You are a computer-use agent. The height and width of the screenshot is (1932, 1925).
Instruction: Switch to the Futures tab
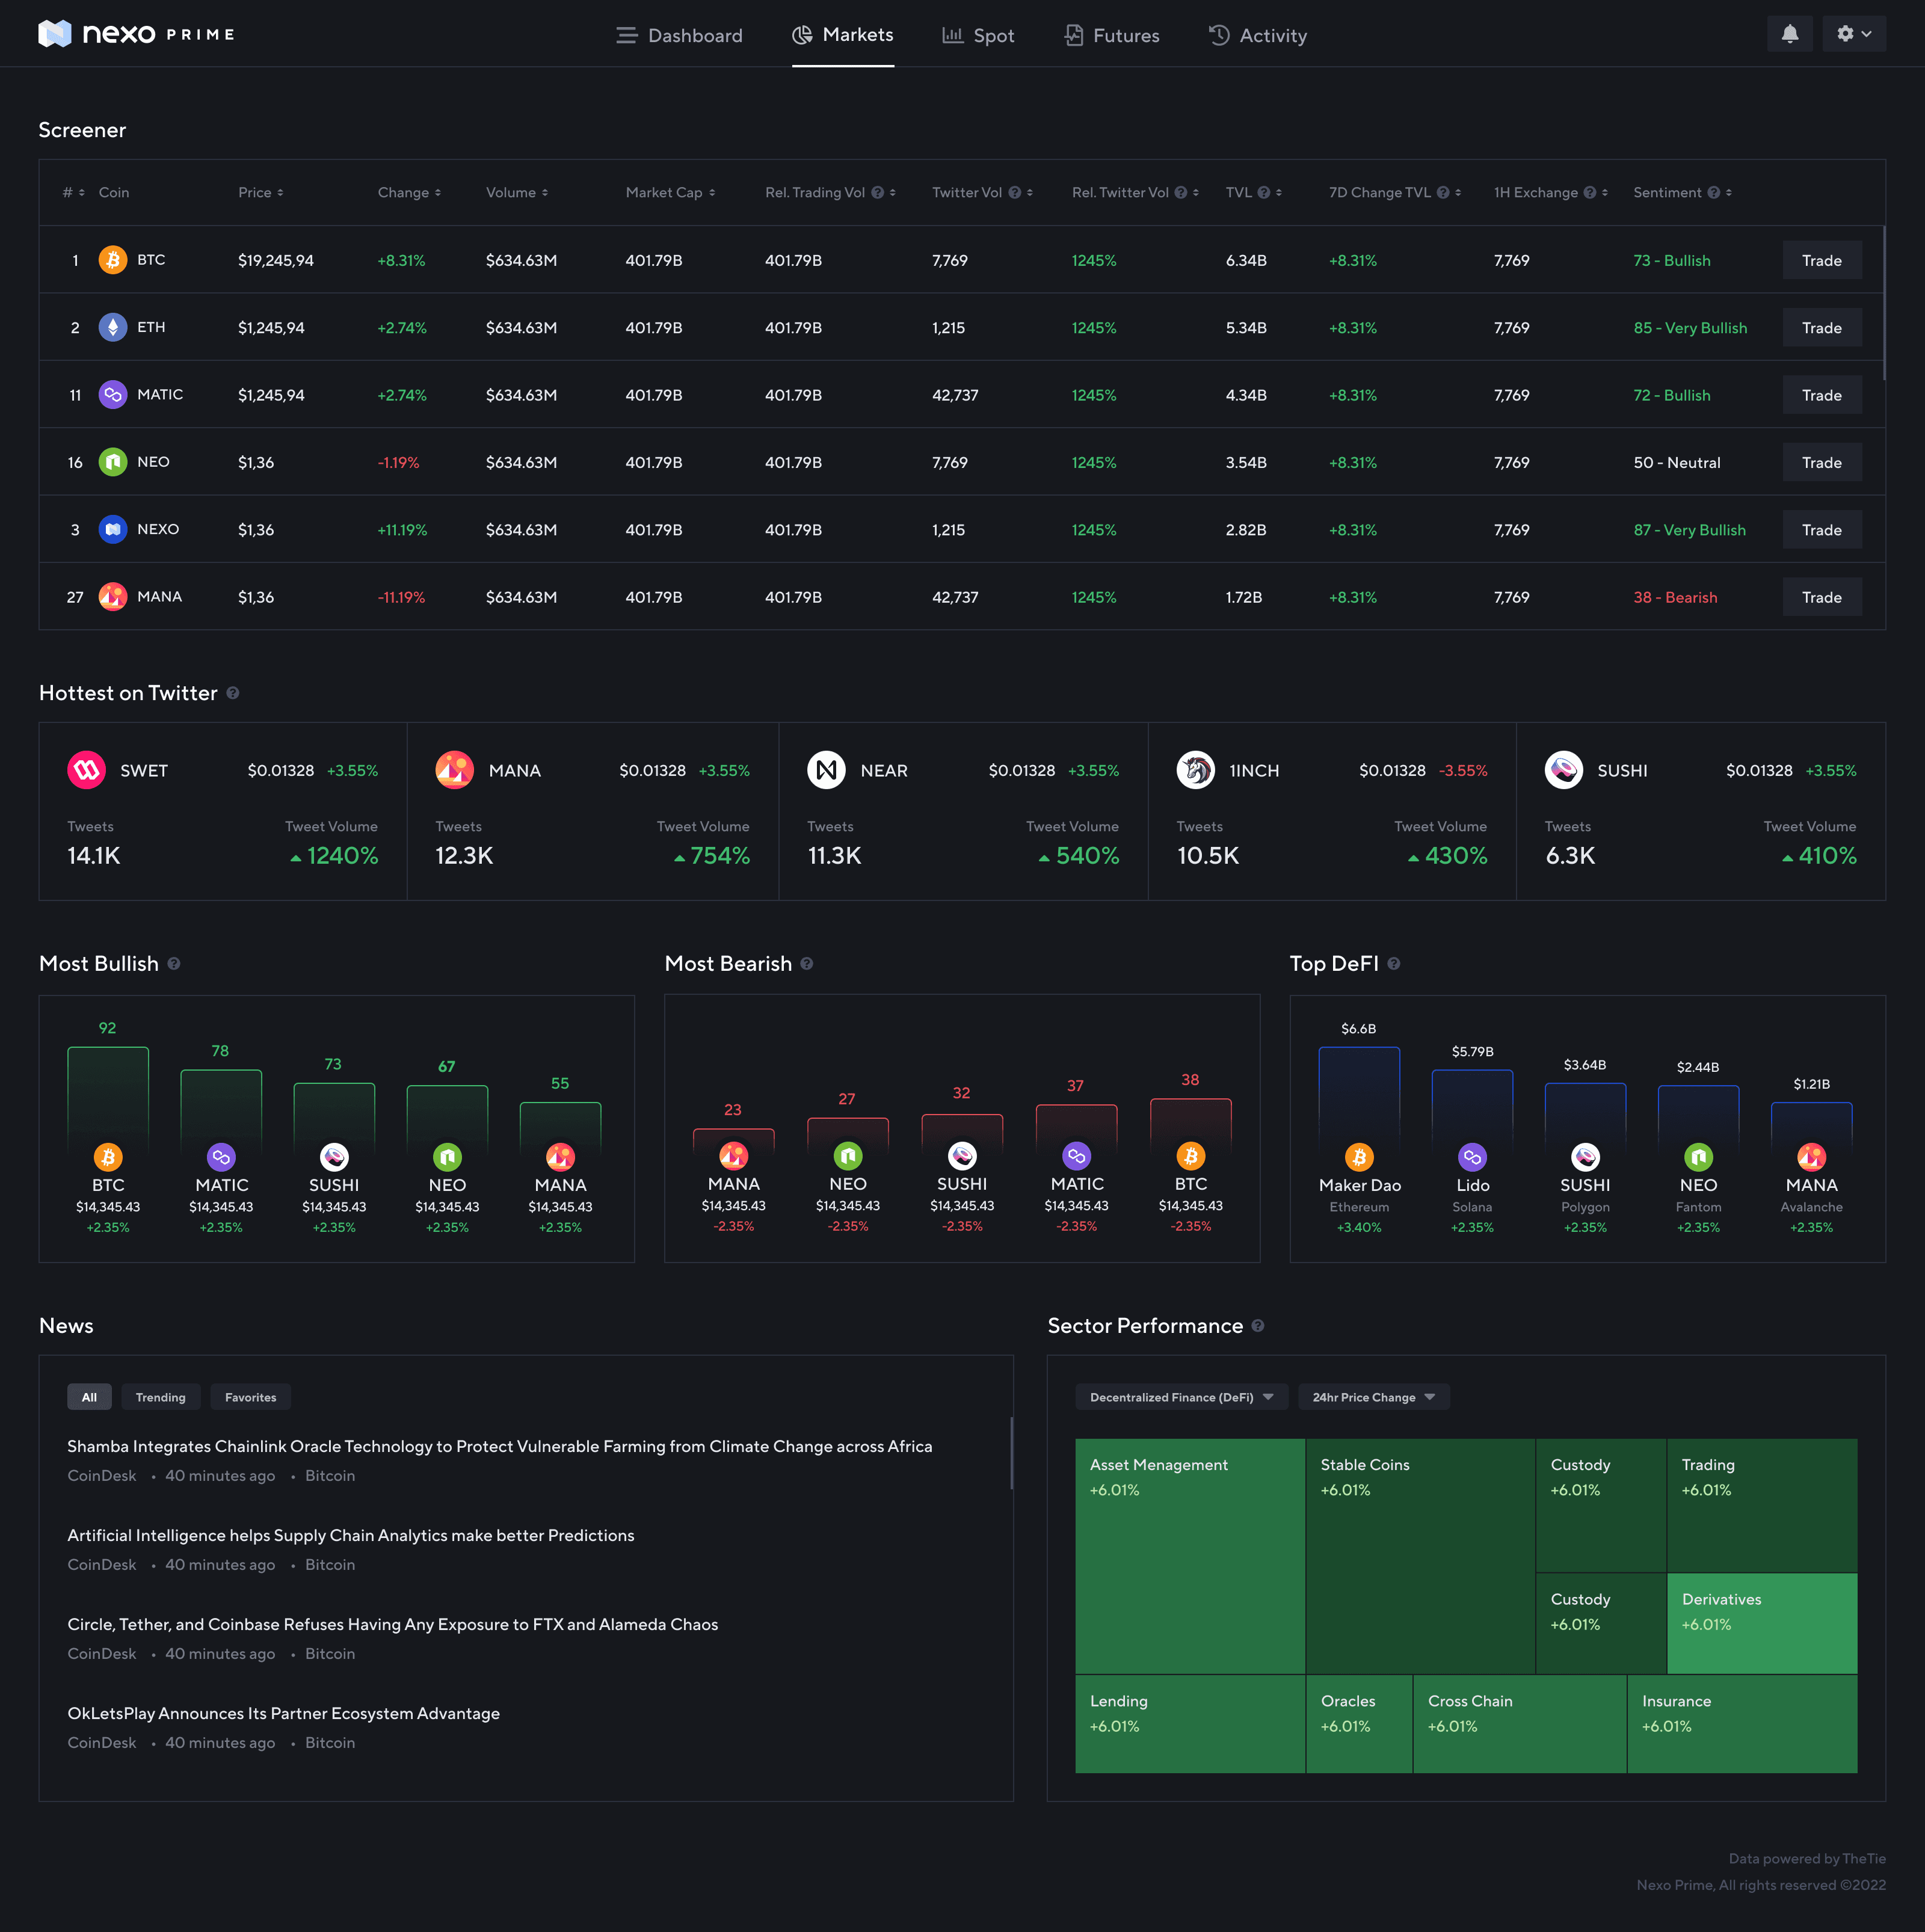click(x=1111, y=36)
